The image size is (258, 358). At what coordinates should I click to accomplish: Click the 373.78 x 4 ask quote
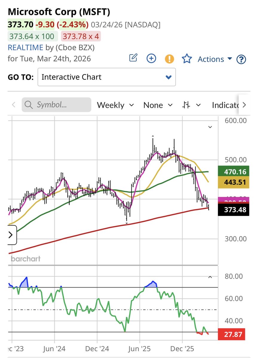point(81,36)
